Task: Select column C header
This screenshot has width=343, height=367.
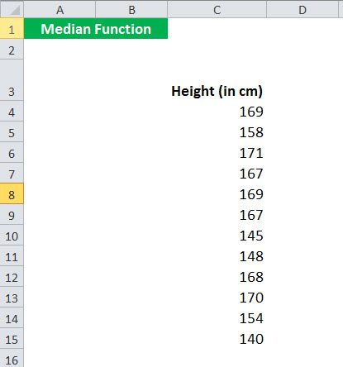Action: tap(217, 10)
